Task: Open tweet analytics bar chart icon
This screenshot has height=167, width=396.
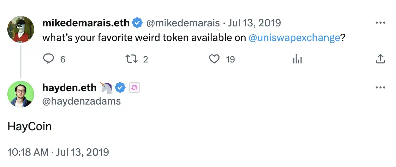Action: (298, 59)
